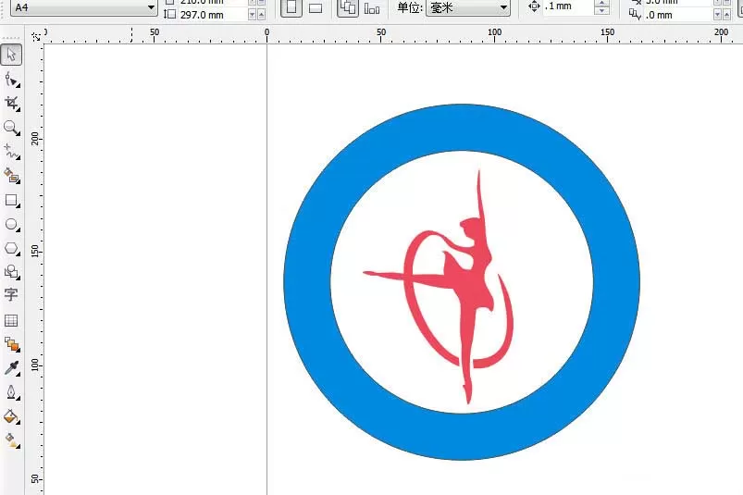The width and height of the screenshot is (743, 495).
Task: Click the page height 297.0 mm field
Action: pos(213,15)
